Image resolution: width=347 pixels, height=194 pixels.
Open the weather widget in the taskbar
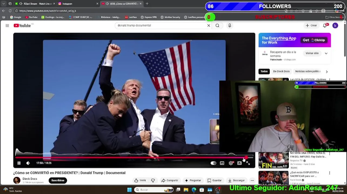pos(12,190)
